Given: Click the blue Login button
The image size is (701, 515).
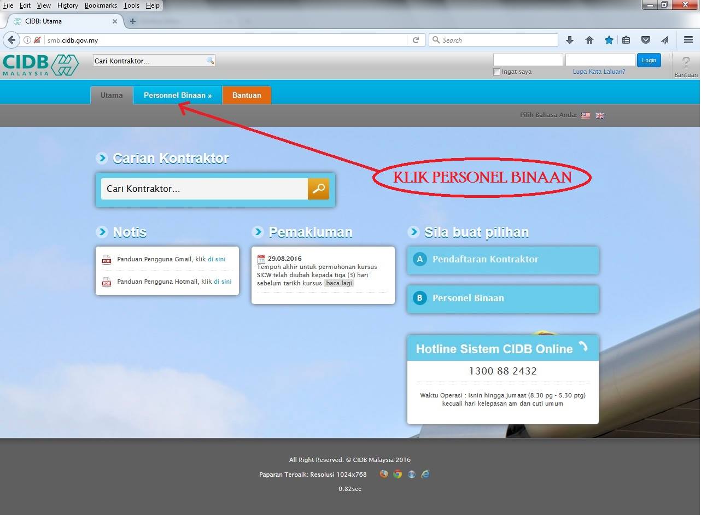Looking at the screenshot, I should click(649, 60).
